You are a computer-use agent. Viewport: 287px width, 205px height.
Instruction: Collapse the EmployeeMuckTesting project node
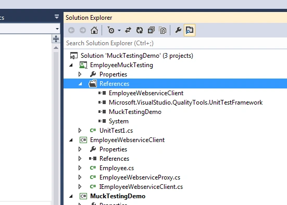tap(71, 65)
